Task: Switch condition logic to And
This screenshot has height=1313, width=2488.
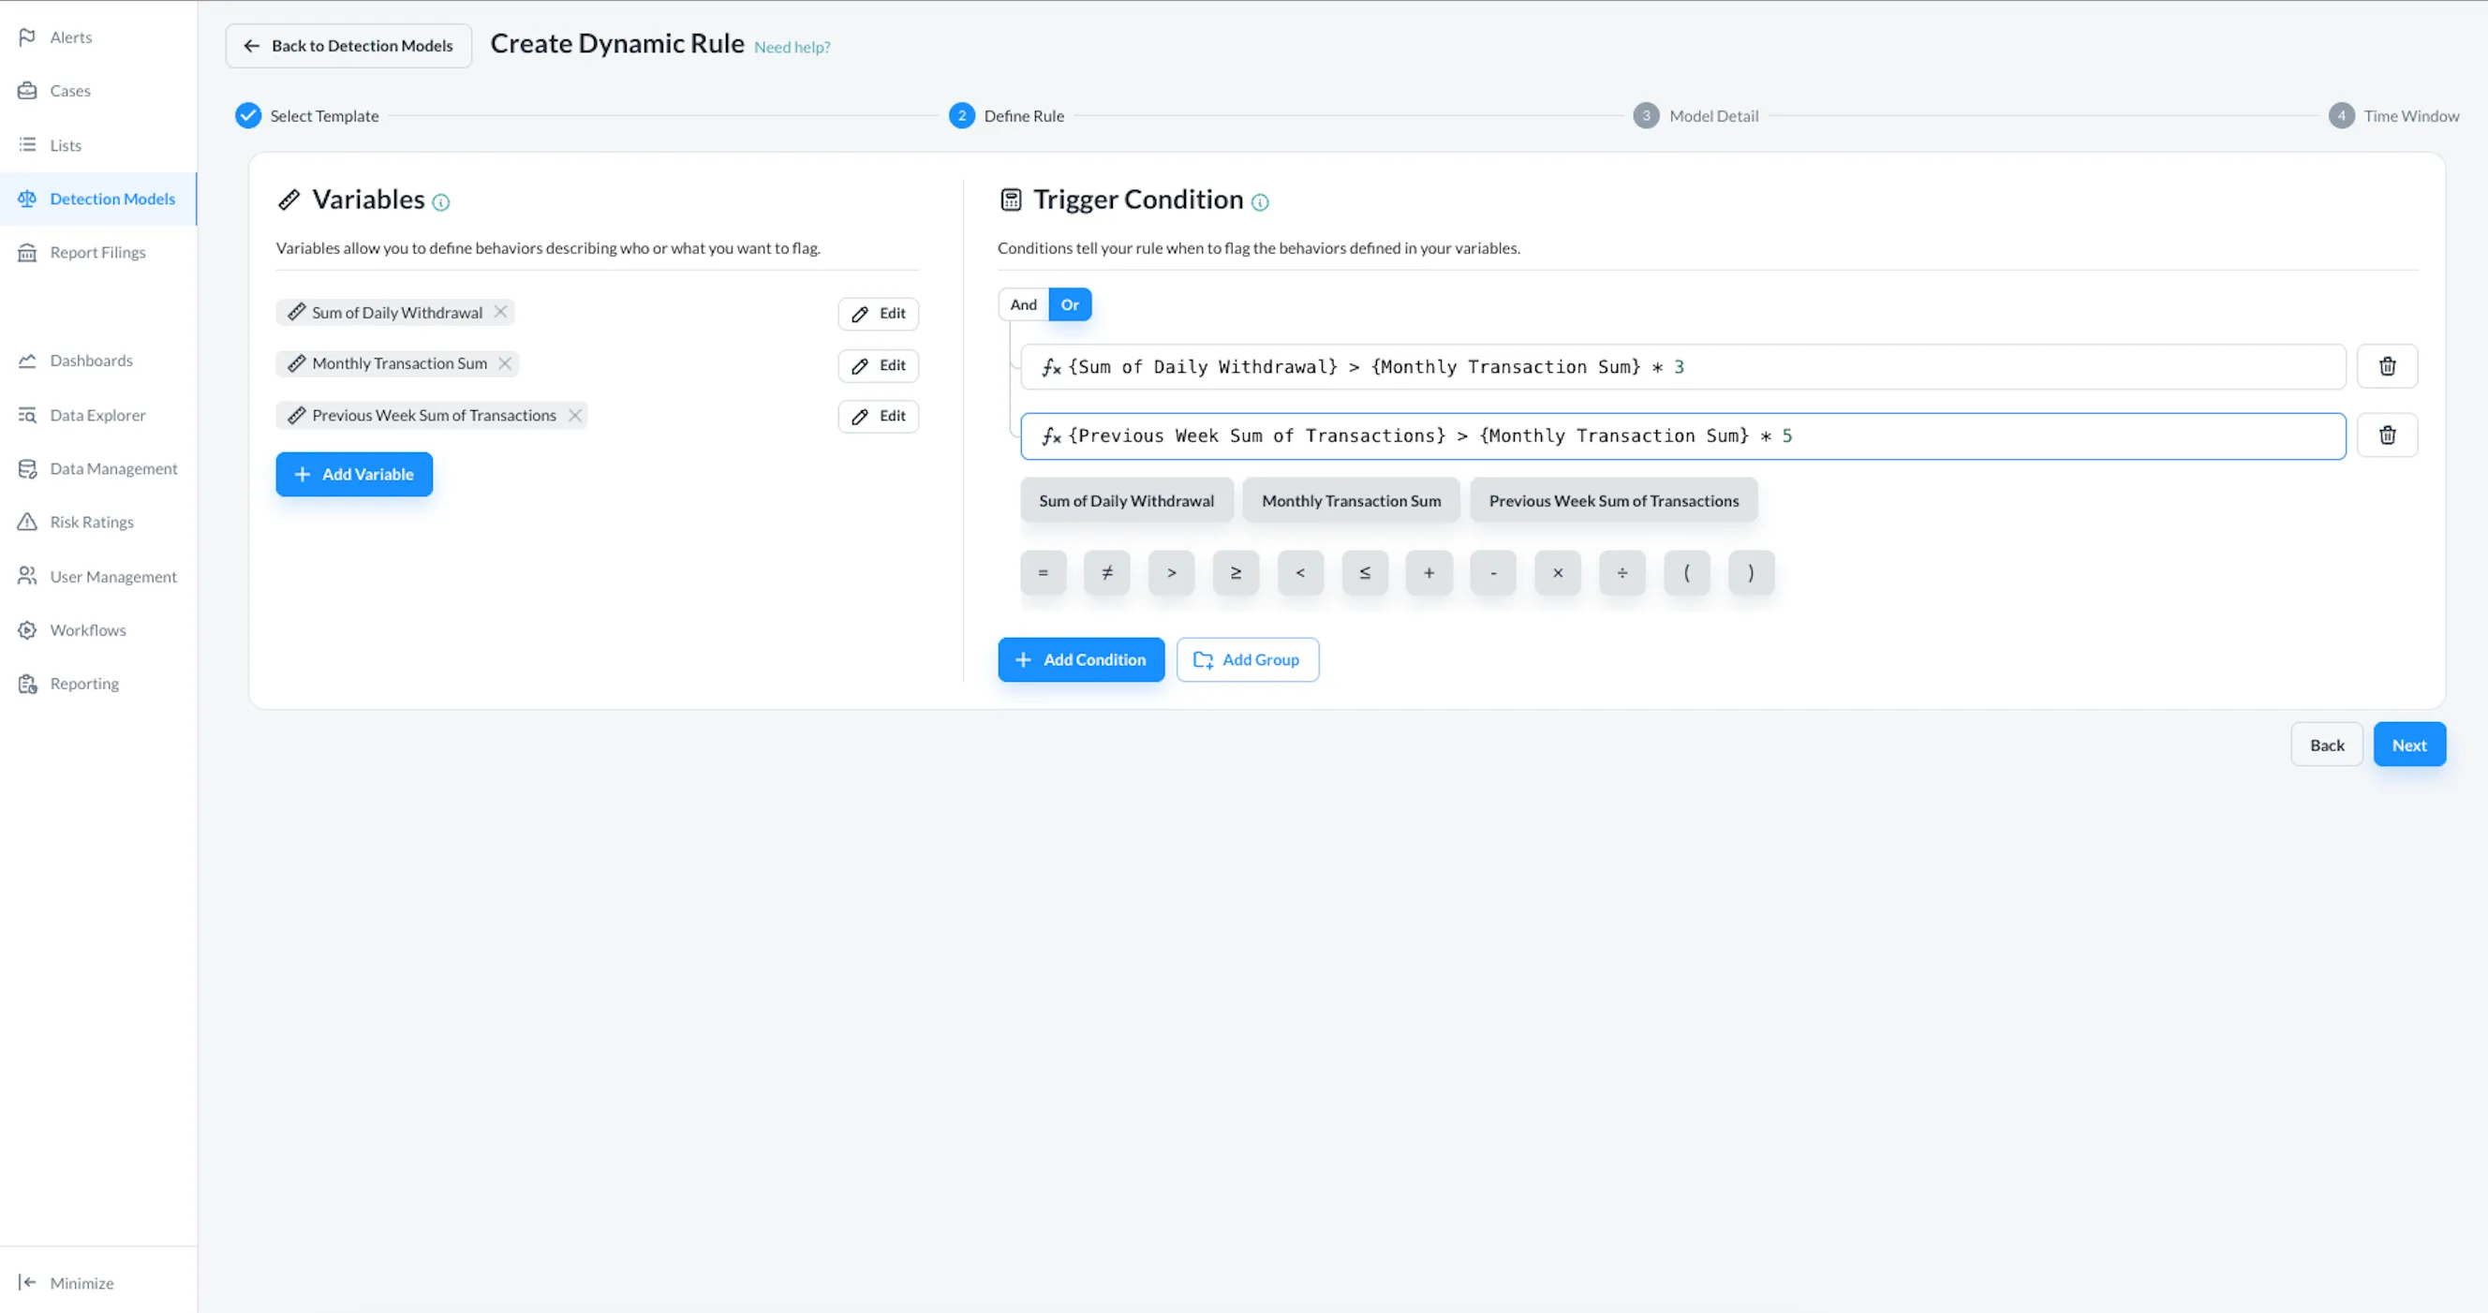Action: pos(1023,305)
